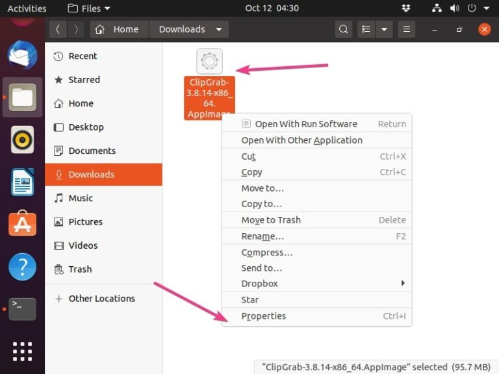Select Star from the context menu

pyautogui.click(x=316, y=299)
